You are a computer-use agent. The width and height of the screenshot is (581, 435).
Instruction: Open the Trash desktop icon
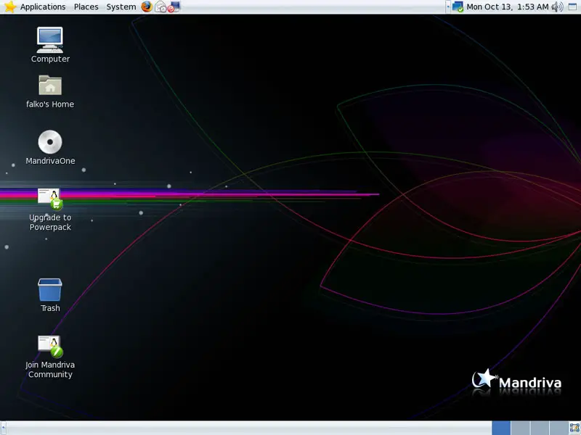pos(50,289)
